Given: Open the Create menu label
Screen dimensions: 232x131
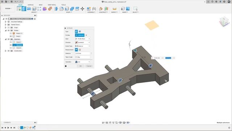Looking at the screenshot, I should (34, 12).
